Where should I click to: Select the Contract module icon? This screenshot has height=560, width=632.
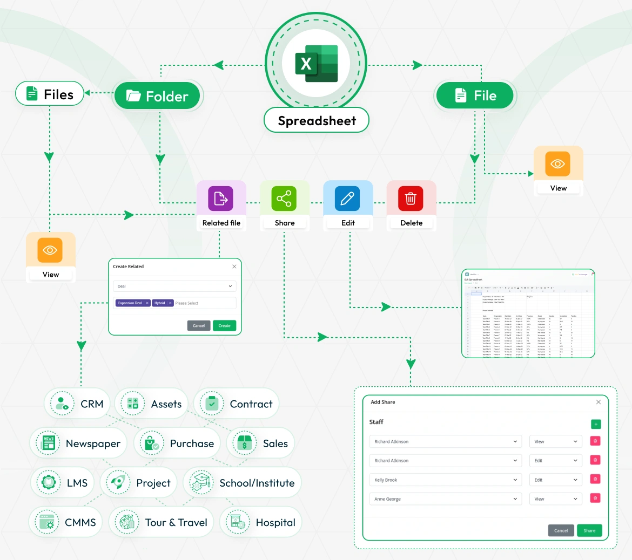[x=212, y=404]
